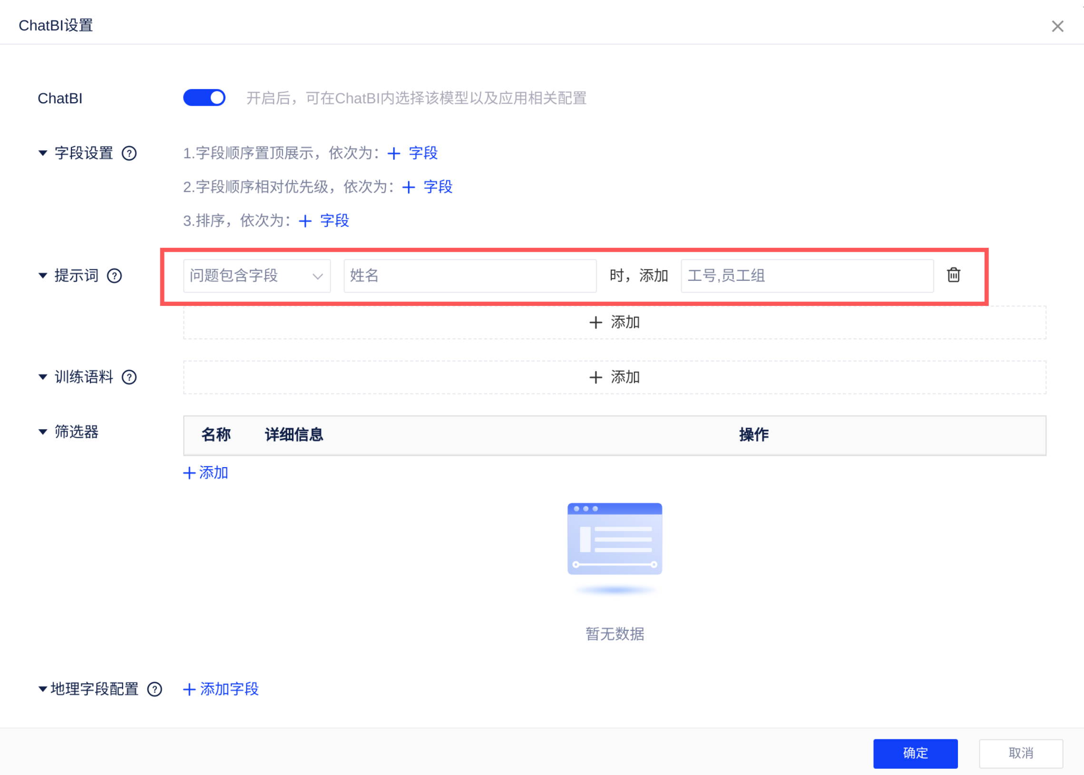Close the ChatBI设置 dialog with X
1084x775 pixels.
coord(1057,26)
